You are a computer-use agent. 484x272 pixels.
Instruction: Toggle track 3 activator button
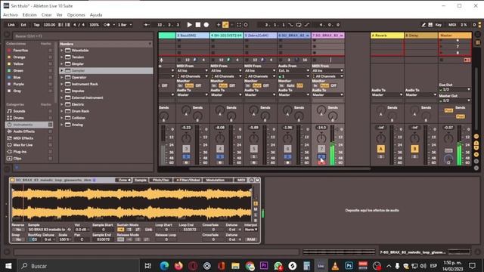pos(186,149)
